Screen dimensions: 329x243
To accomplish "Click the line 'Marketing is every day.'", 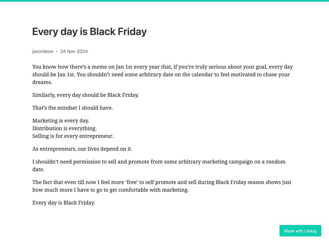I will click(61, 121).
